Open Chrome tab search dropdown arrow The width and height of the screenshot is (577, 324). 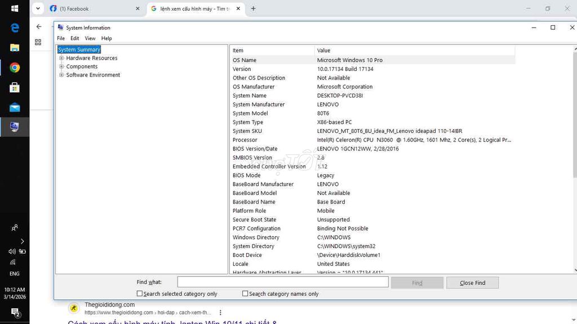coord(38,8)
